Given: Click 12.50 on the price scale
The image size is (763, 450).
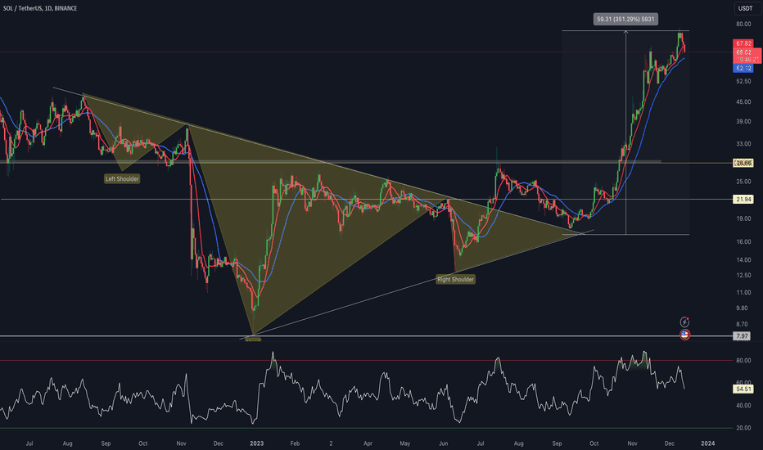Looking at the screenshot, I should pos(743,276).
